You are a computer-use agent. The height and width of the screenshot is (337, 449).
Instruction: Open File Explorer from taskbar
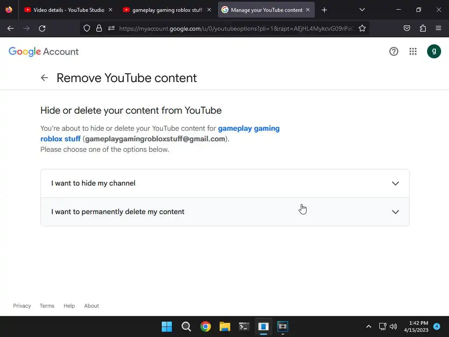[x=225, y=326]
